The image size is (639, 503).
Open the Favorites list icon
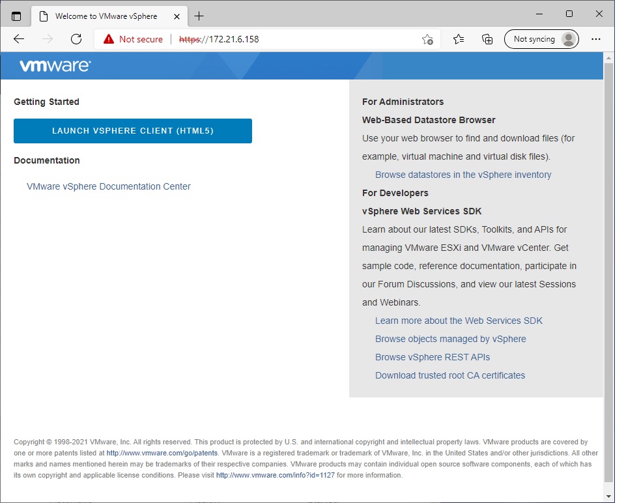459,39
